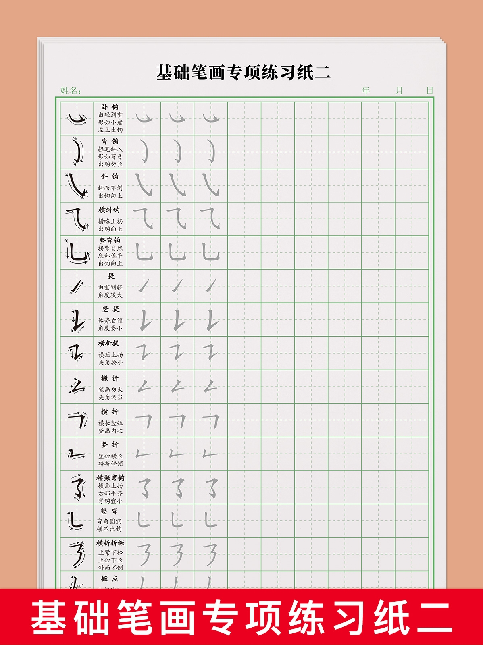
Task: Click the tip text 上短下长
Action: coord(110,560)
